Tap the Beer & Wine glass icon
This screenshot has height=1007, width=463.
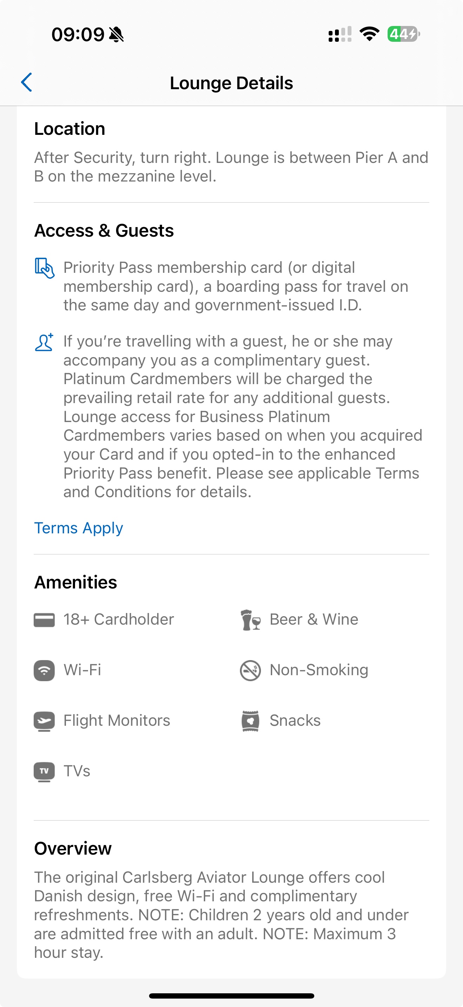250,620
